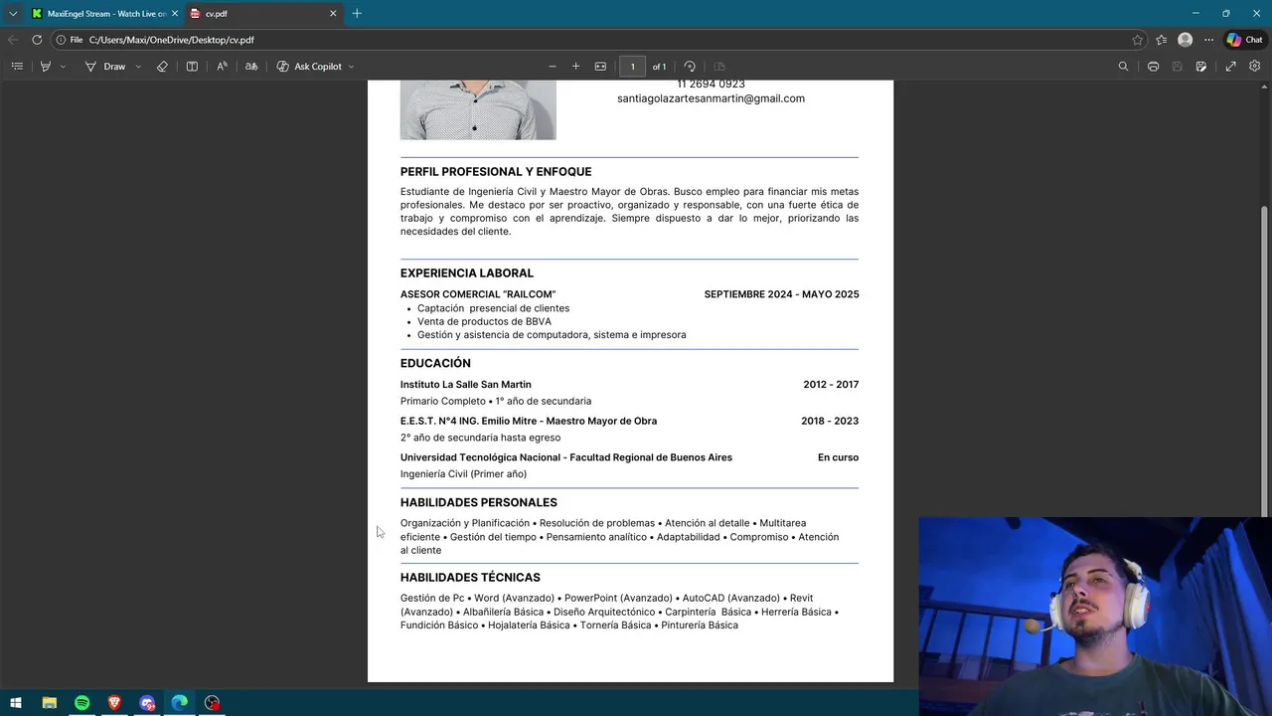
Task: Activate the Draw pen tool
Action: pos(104,67)
